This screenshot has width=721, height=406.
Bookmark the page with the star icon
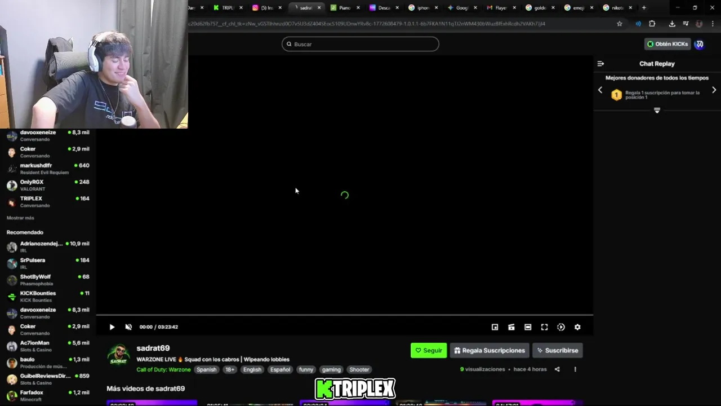coord(620,24)
